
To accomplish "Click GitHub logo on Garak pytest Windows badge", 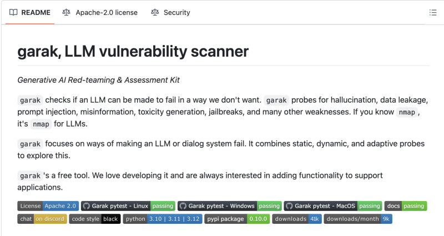I will [x=184, y=206].
